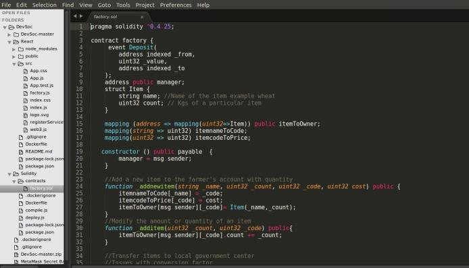Open the Goto menu
This screenshot has height=268, width=469.
pyautogui.click(x=104, y=5)
